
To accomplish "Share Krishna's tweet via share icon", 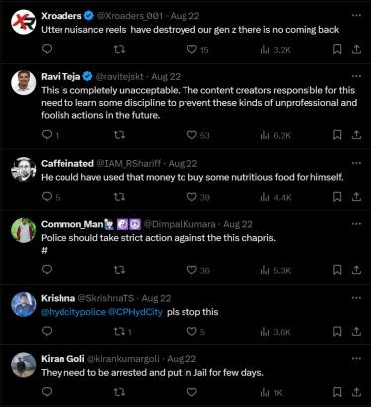I will click(356, 331).
